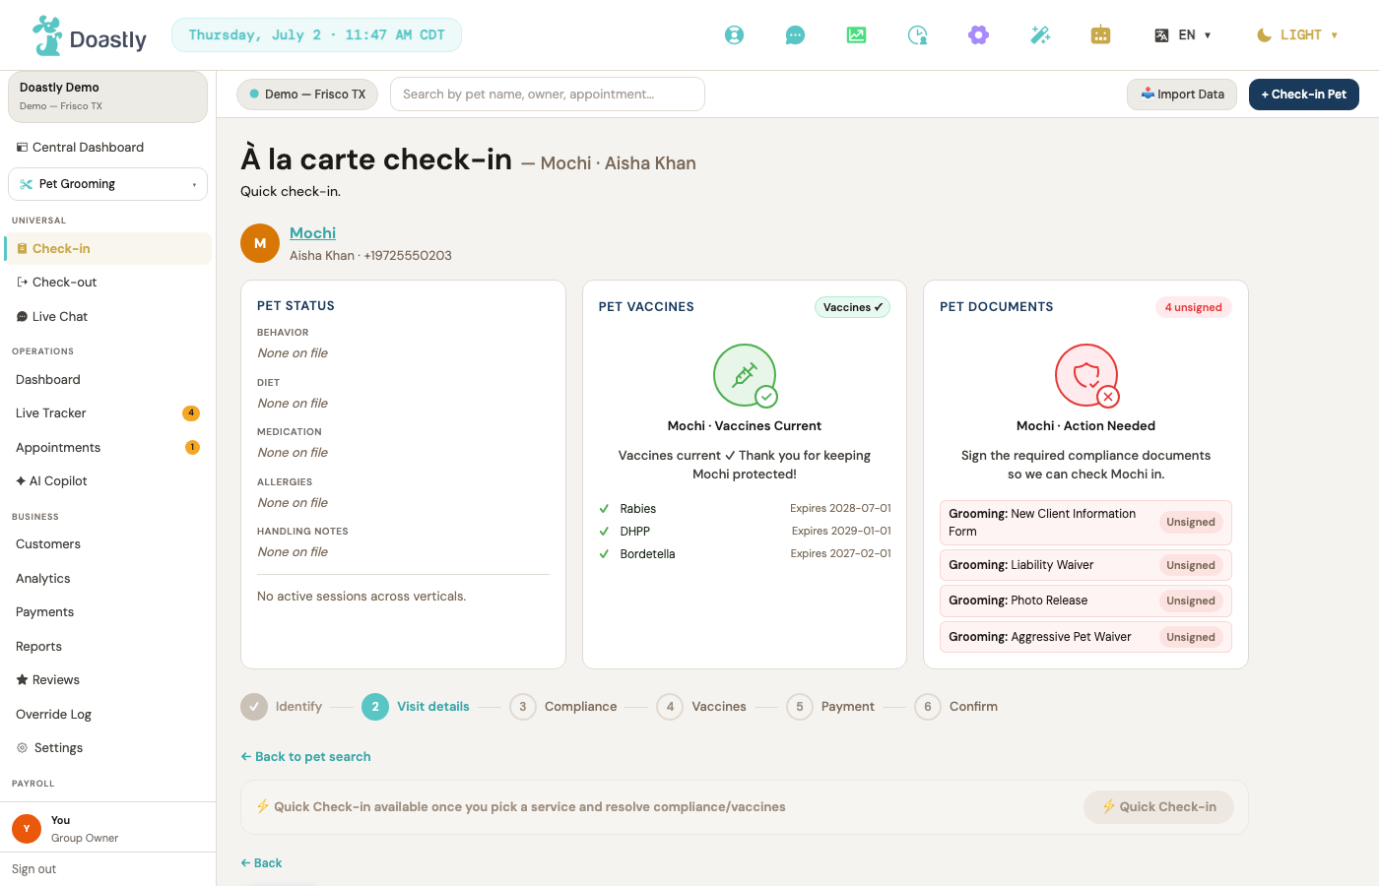Viewport: 1379px width, 886px height.
Task: Open the Mochi pet profile link
Action: (312, 233)
